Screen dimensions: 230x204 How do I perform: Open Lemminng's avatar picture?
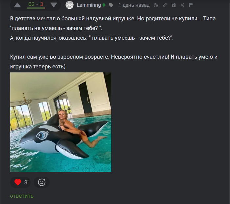point(69,5)
